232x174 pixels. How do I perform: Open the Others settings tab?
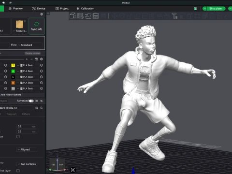tap(26, 114)
